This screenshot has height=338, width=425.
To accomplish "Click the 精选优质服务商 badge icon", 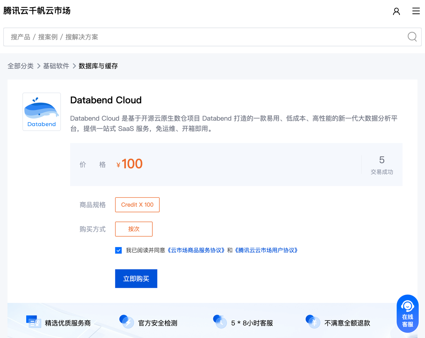I will pyautogui.click(x=33, y=321).
